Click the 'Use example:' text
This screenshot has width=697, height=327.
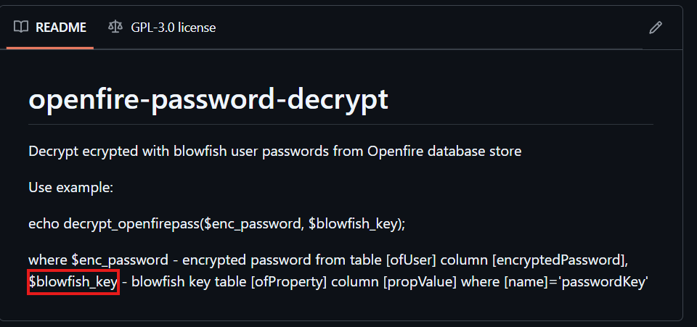(x=70, y=188)
